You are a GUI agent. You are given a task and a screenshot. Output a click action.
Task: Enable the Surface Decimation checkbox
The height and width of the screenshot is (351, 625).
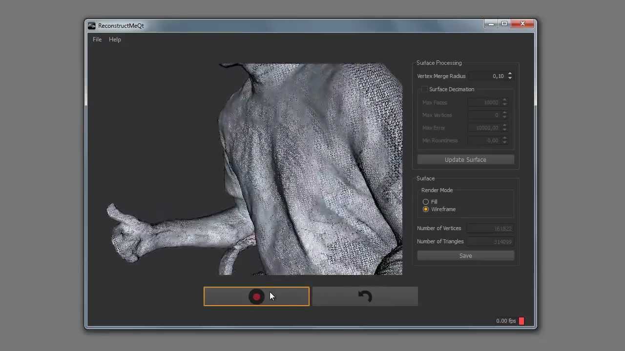tap(424, 89)
